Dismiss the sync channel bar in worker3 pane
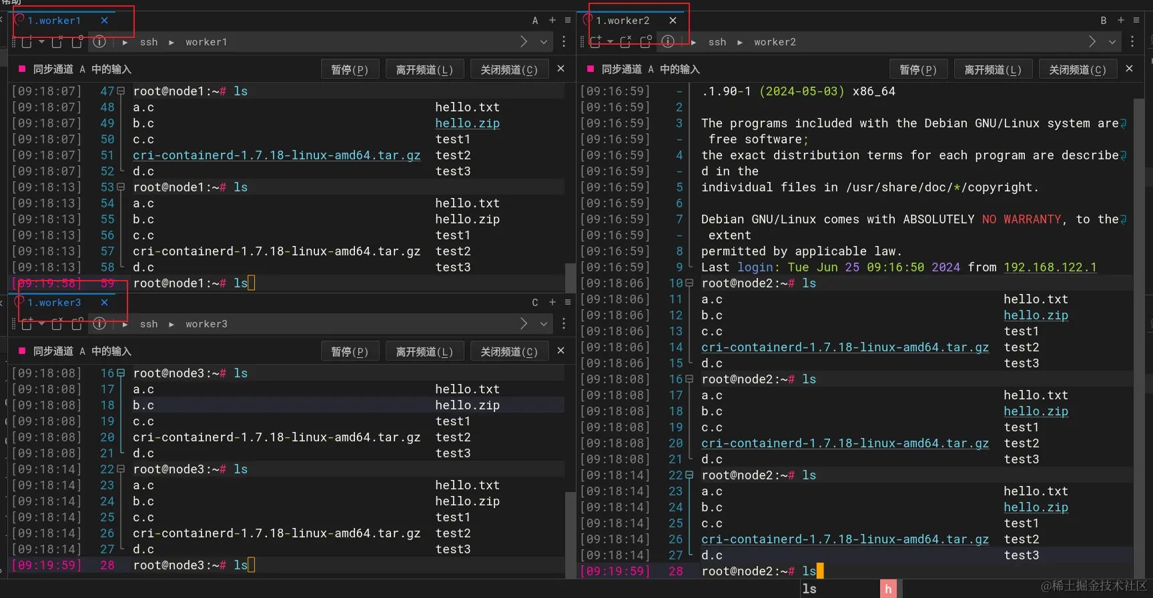Screen dimensions: 1153x598 tap(560, 351)
